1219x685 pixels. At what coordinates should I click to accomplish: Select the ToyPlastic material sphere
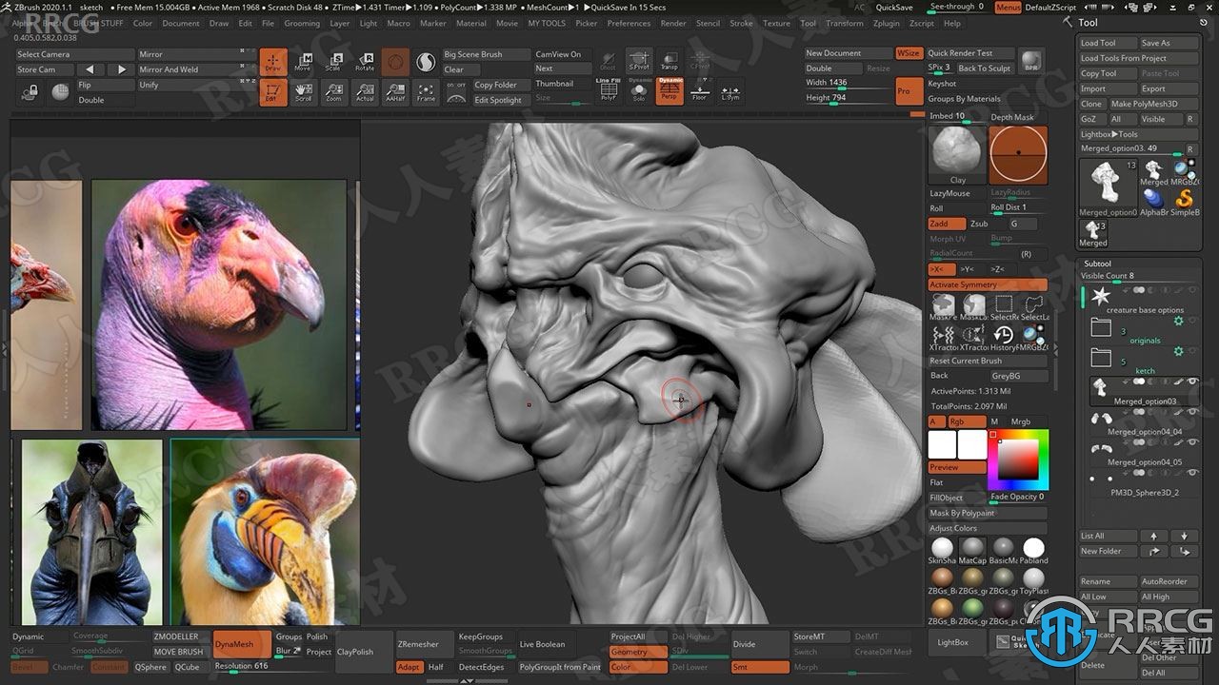[x=1033, y=580]
